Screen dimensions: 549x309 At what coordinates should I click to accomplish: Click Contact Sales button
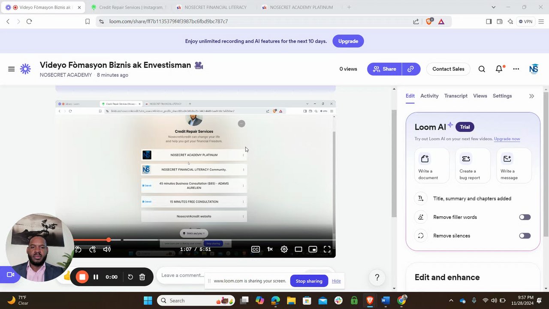click(x=448, y=69)
